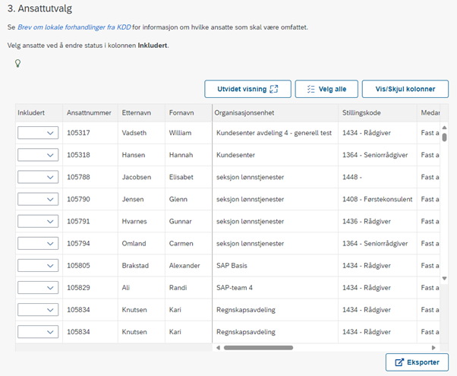The image size is (457, 376).
Task: Click the William first name cell
Action: pos(188,133)
